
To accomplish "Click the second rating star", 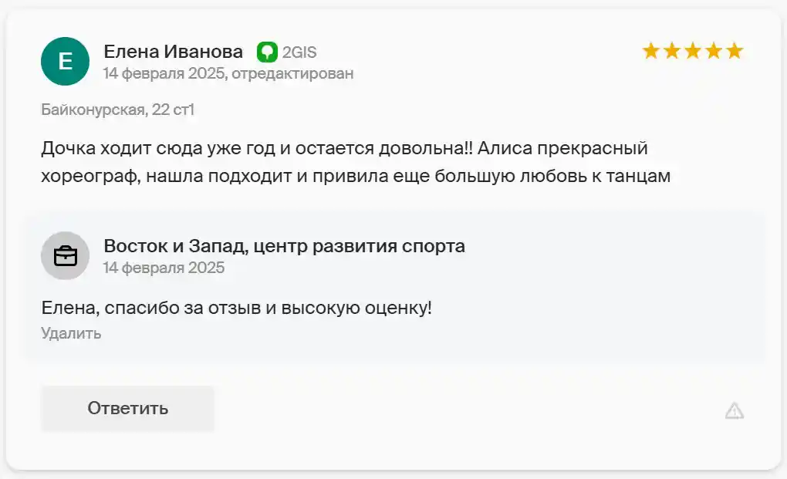I will 672,51.
